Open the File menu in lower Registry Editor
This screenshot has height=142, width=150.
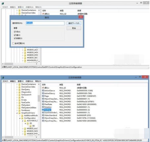(x=5, y=81)
